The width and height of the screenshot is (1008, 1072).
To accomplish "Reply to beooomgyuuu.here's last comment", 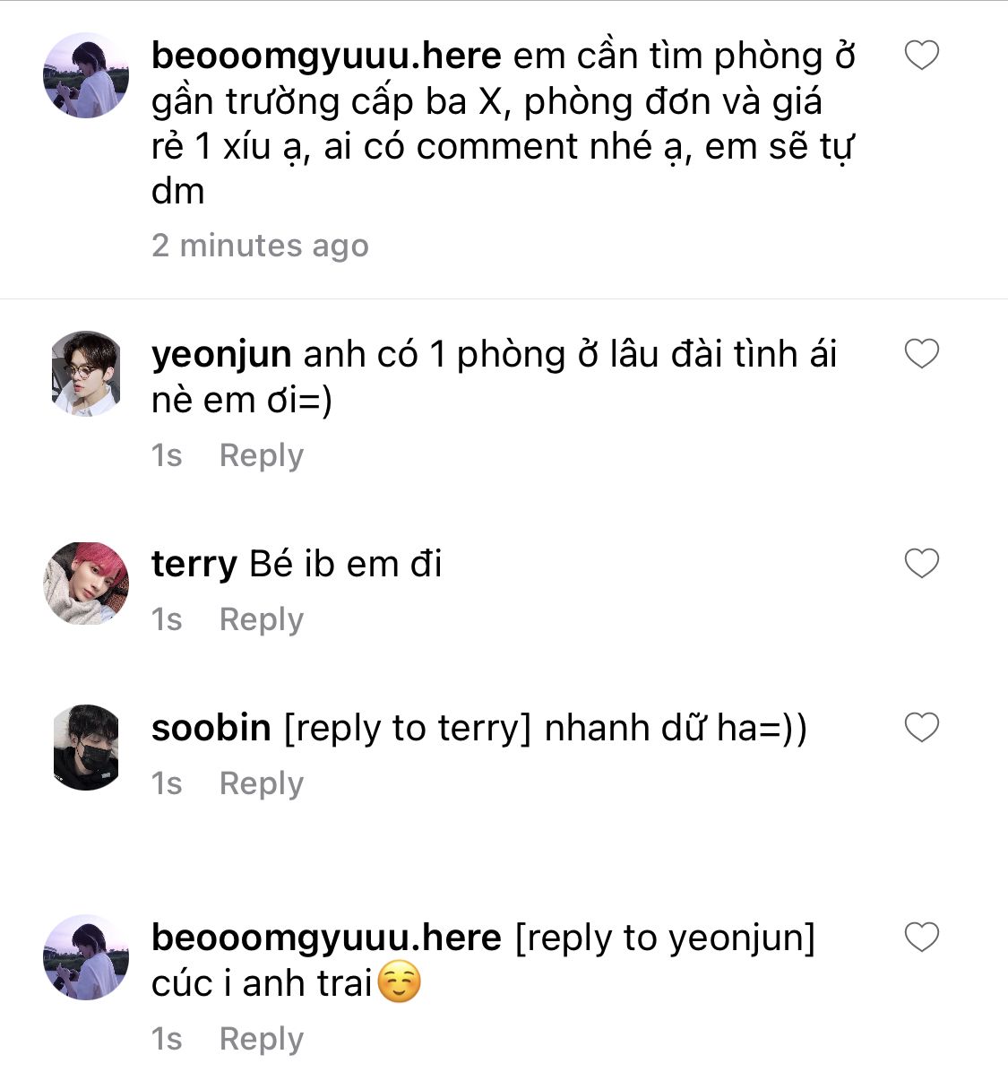I will tap(261, 1039).
